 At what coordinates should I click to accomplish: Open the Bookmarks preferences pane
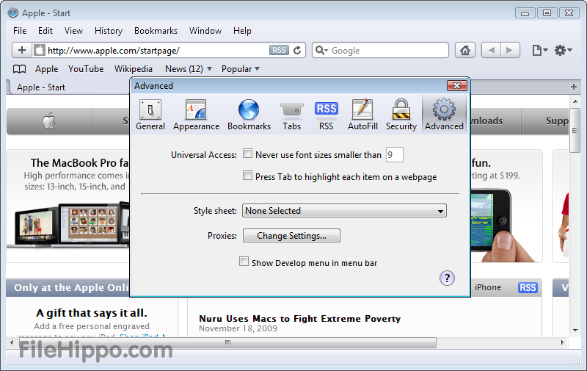(249, 115)
